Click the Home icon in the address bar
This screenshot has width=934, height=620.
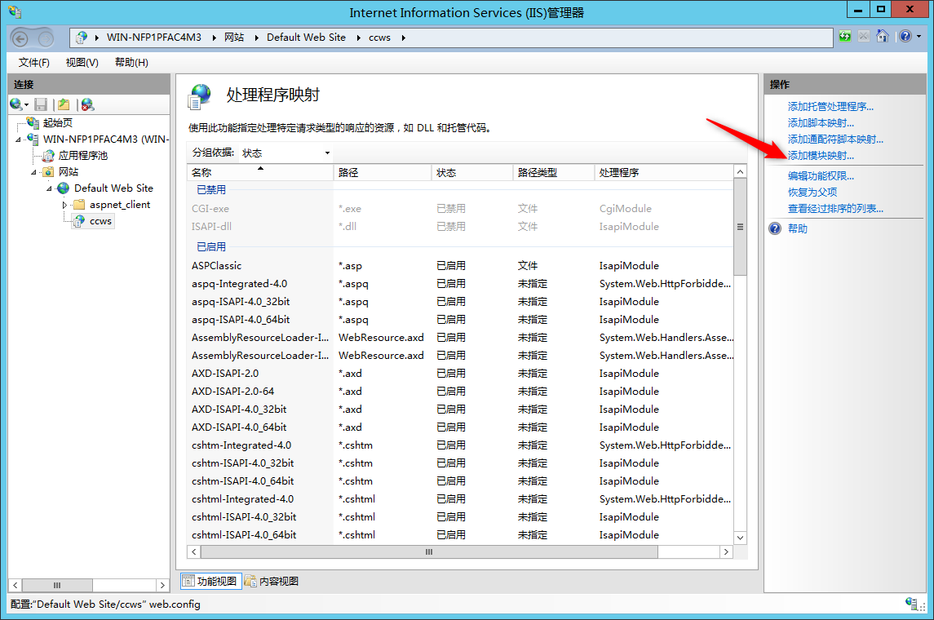tap(882, 37)
